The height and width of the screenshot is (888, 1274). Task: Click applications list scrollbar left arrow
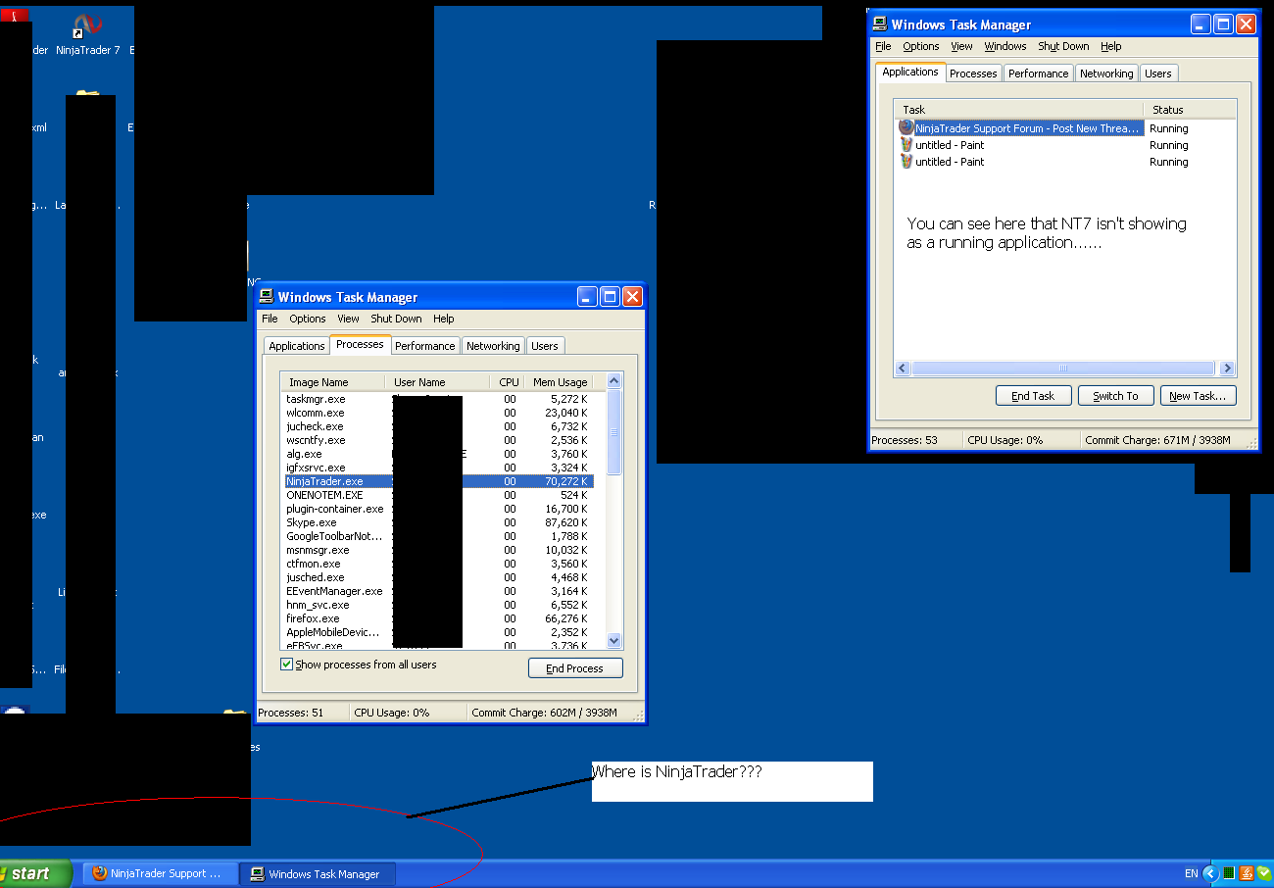point(904,369)
